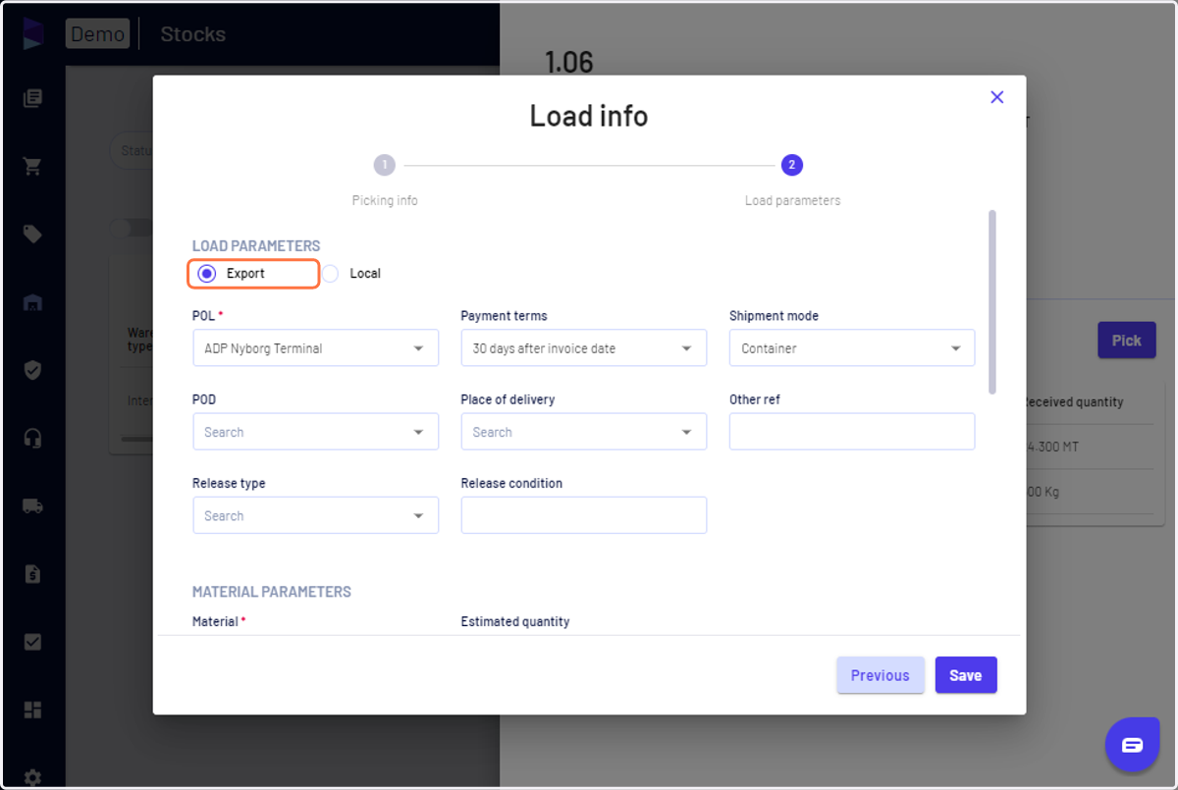Open the Payment terms dropdown
Viewport: 1178px width, 790px height.
[584, 348]
